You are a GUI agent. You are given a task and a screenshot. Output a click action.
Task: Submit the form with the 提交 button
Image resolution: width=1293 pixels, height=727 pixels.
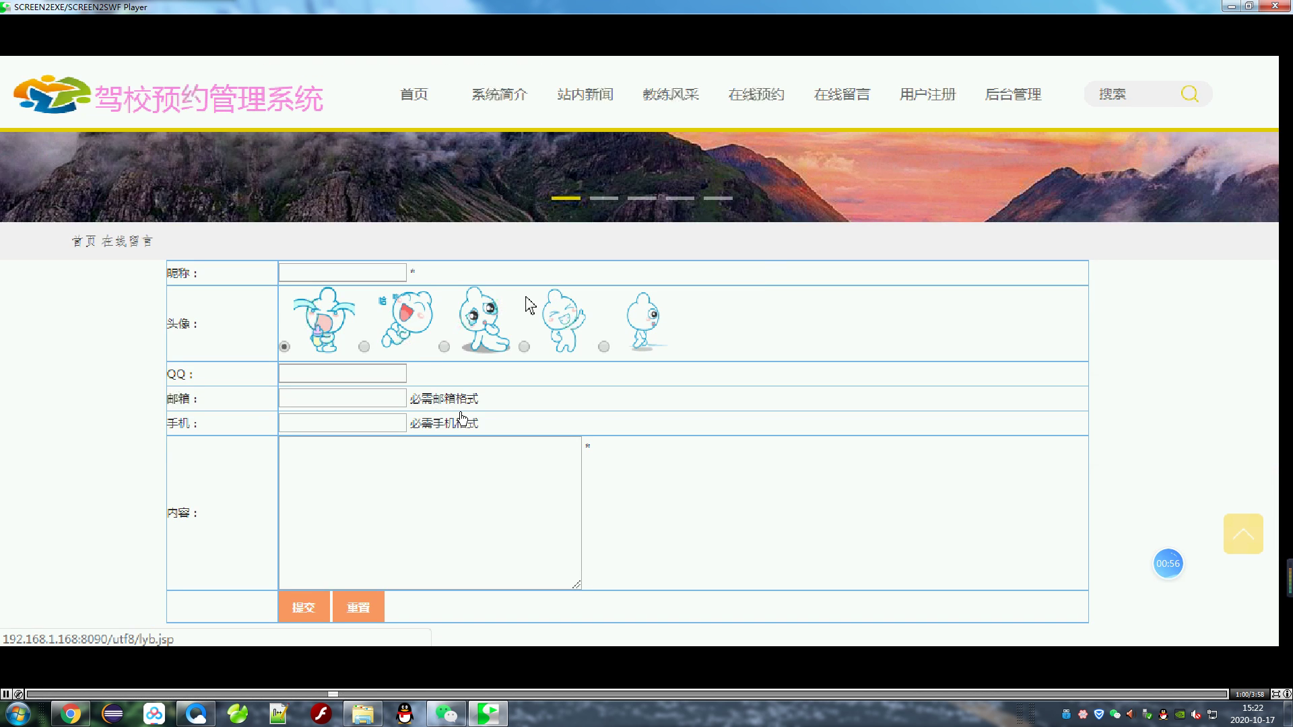tap(304, 607)
